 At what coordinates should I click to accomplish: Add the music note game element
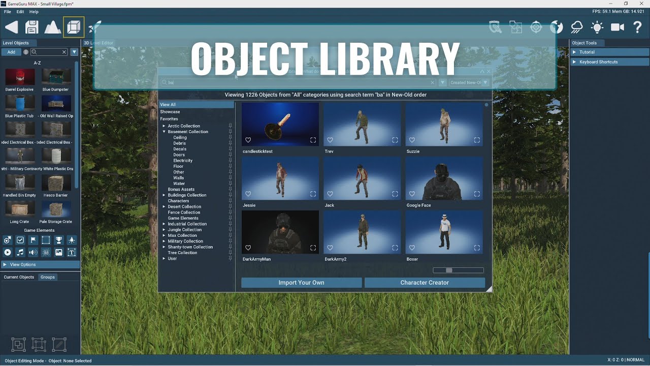(x=20, y=252)
